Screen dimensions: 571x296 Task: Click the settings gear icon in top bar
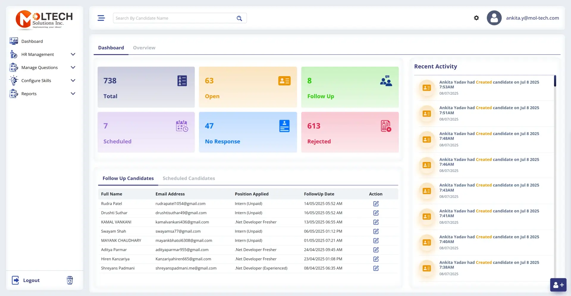pyautogui.click(x=476, y=18)
